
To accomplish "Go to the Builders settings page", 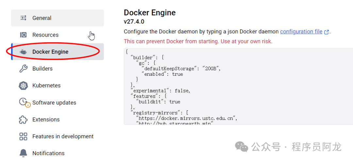I will coord(42,69).
